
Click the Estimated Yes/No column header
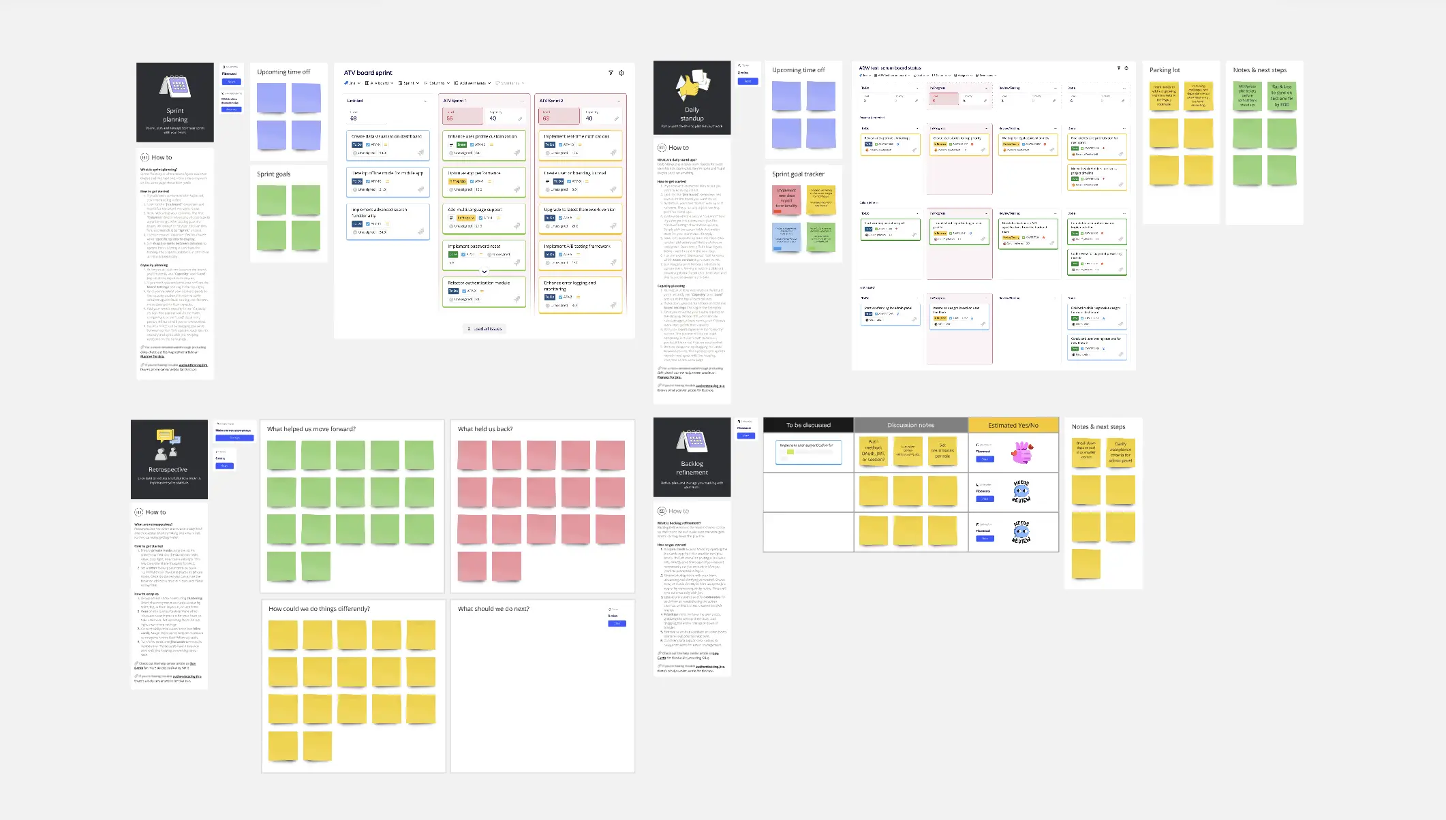pos(1013,425)
